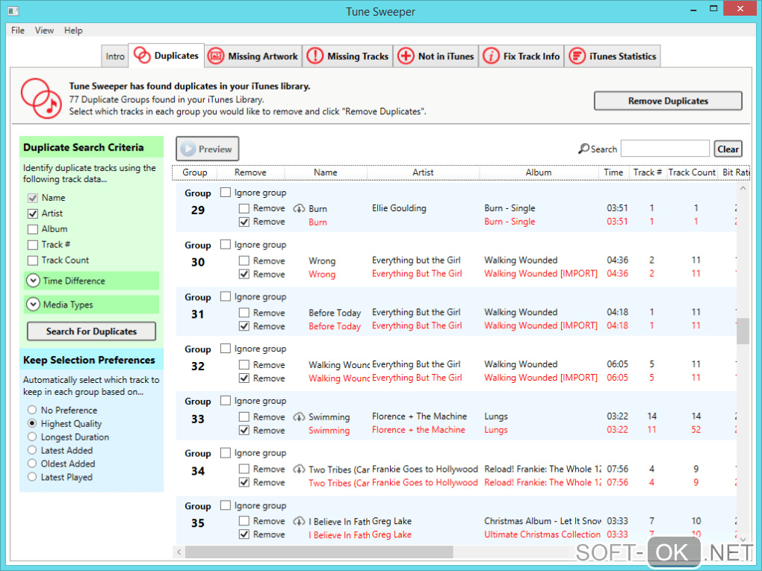This screenshot has width=762, height=571.
Task: Click the vertical scrollbar thumb
Action: [x=743, y=331]
